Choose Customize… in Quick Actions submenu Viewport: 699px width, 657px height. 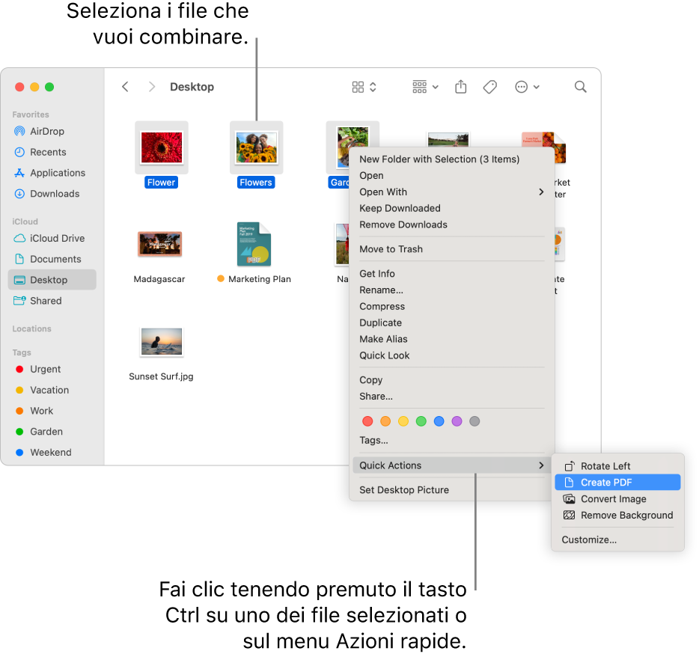pyautogui.click(x=617, y=540)
